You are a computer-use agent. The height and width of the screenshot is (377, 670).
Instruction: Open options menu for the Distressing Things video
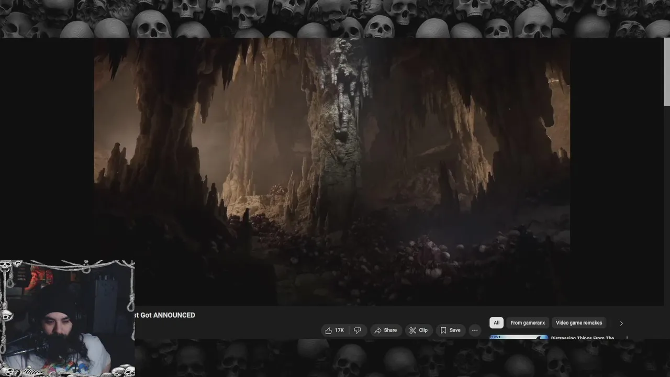627,338
